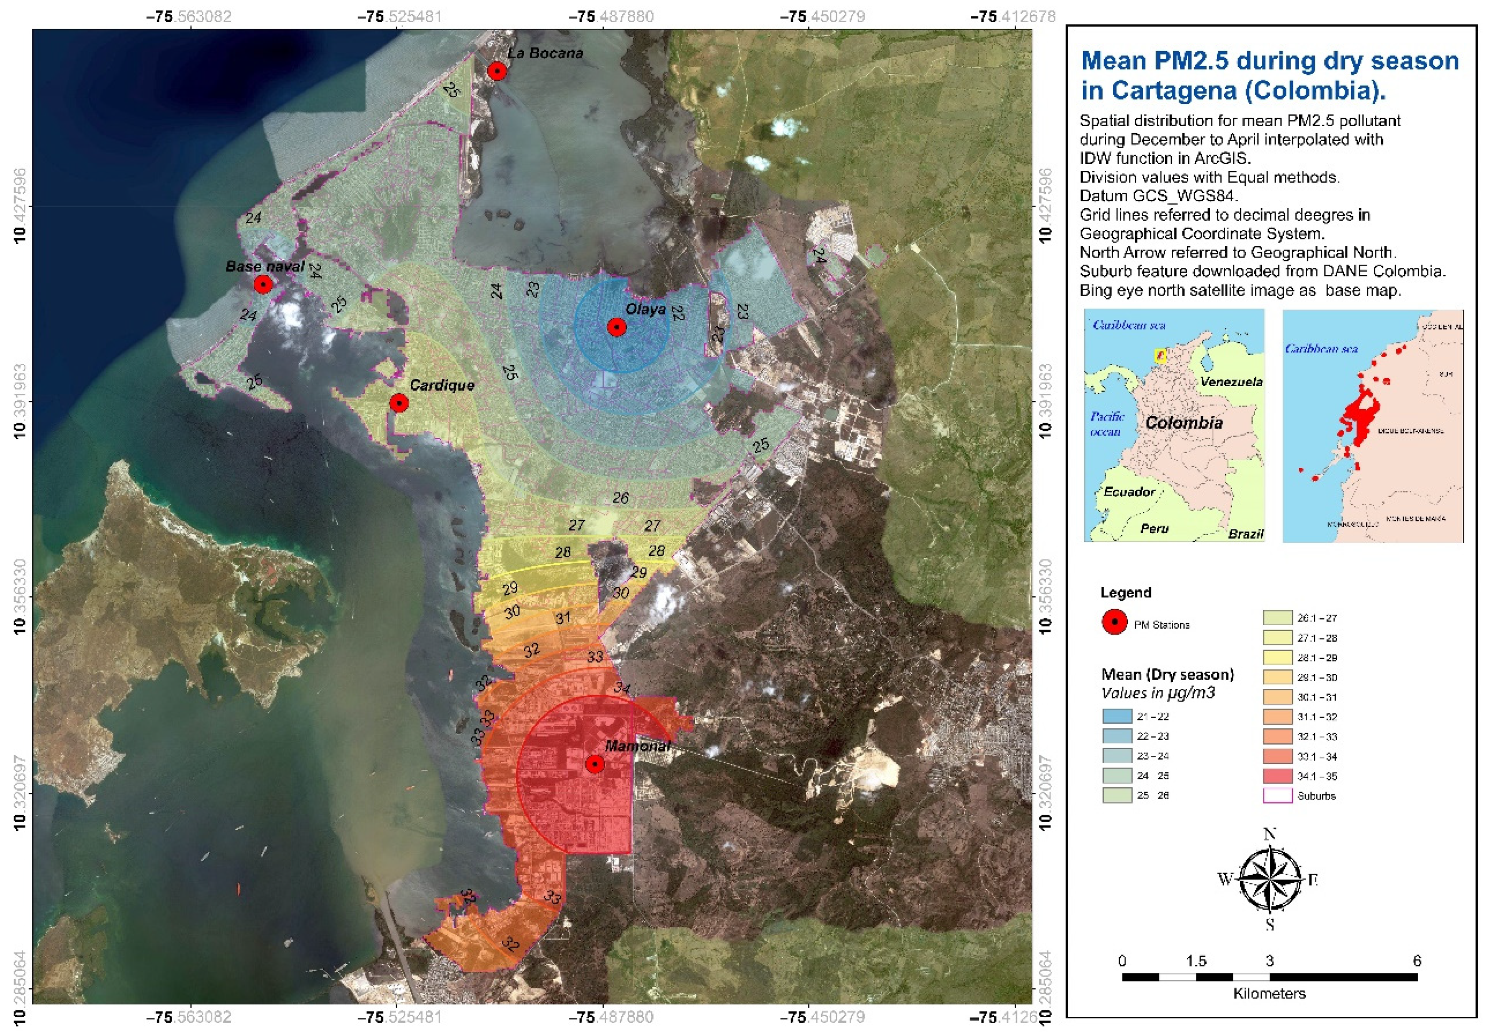Click the Cardique station marker
The image size is (1488, 1034).
pos(399,403)
